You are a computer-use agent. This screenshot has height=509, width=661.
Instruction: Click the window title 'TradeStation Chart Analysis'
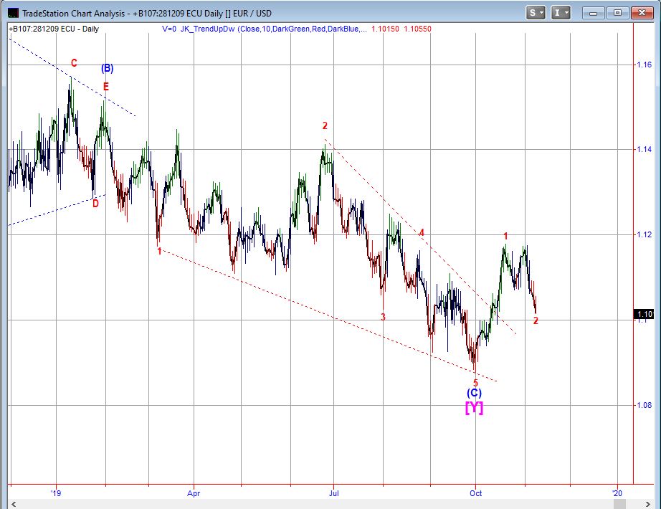73,14
